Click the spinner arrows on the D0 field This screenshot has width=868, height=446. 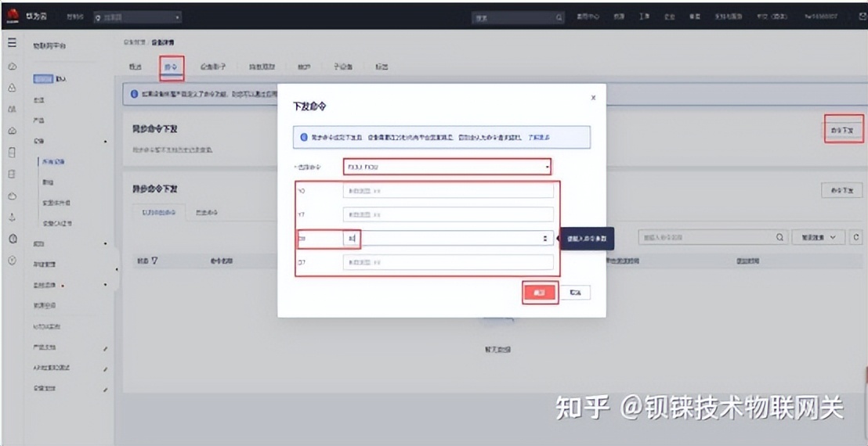tap(544, 239)
